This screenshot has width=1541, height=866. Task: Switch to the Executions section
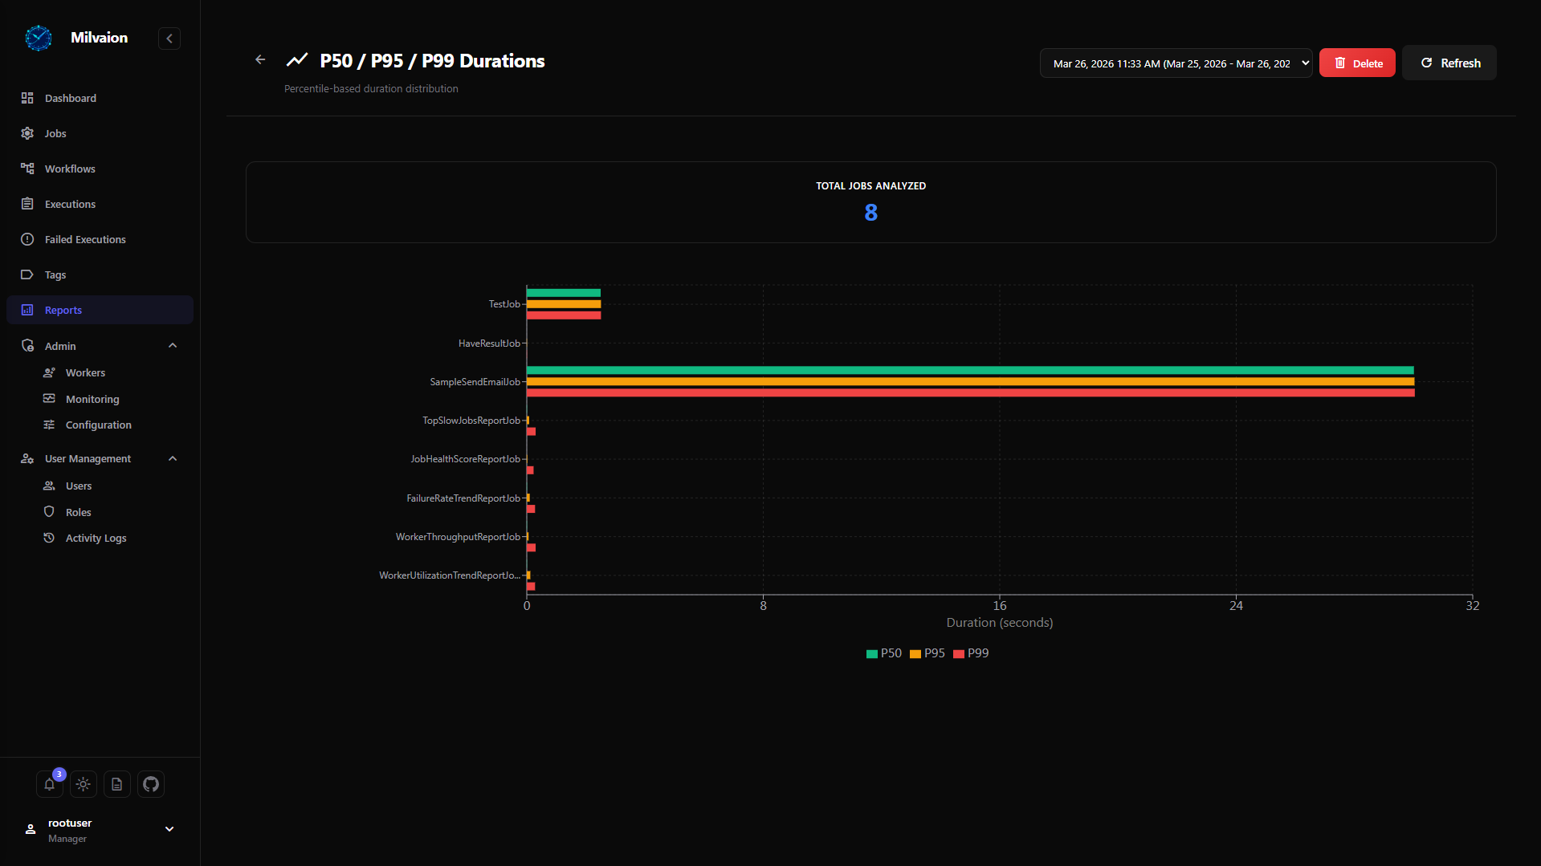tap(68, 204)
